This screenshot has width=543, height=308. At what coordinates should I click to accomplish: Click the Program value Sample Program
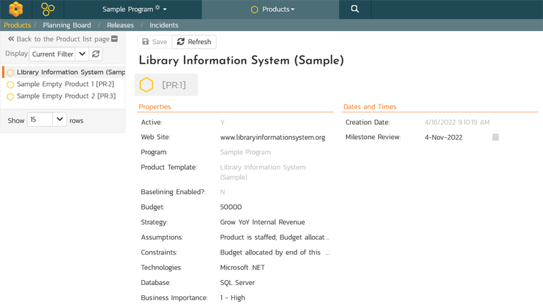[246, 152]
